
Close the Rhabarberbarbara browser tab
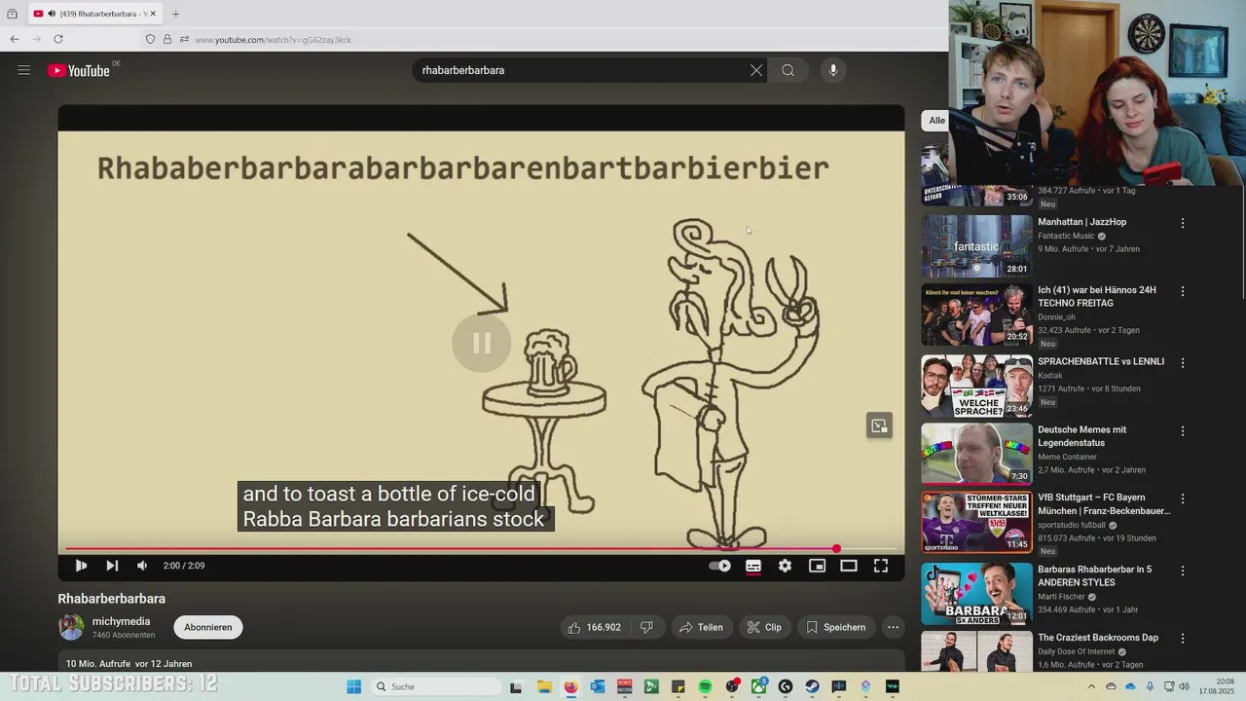tap(153, 14)
